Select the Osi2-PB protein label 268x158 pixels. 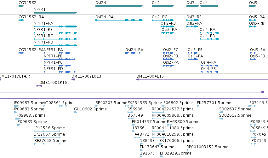coord(170,56)
